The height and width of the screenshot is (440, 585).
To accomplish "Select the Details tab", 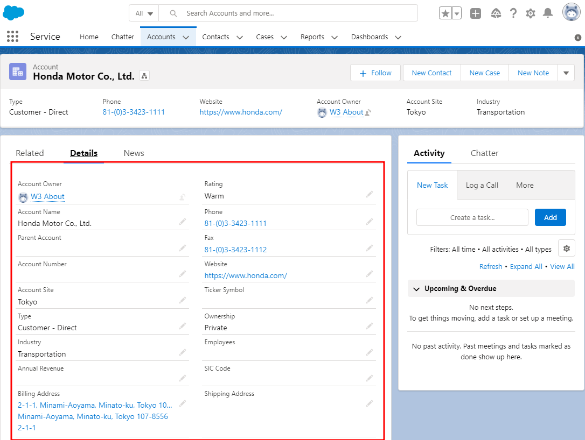I will click(83, 153).
